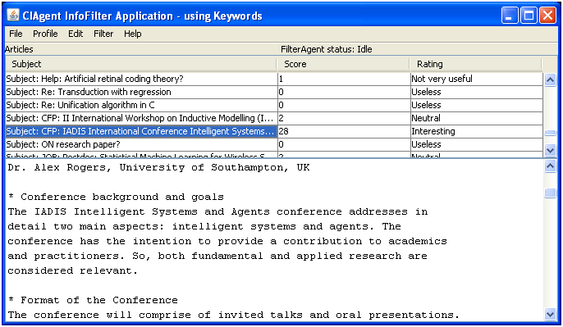The height and width of the screenshot is (327, 563).
Task: Open the Profile menu
Action: coord(45,34)
